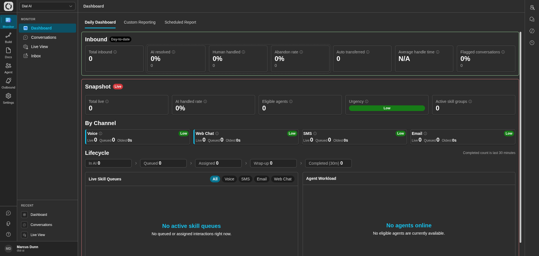Click the code brackets icon in right toolbar
Image resolution: width=539 pixels, height=256 pixels.
[x=532, y=31]
